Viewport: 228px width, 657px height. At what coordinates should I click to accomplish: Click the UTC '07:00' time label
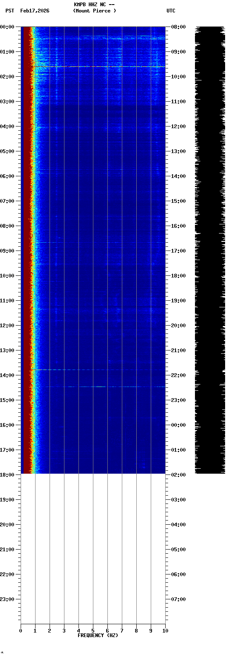coord(178,599)
